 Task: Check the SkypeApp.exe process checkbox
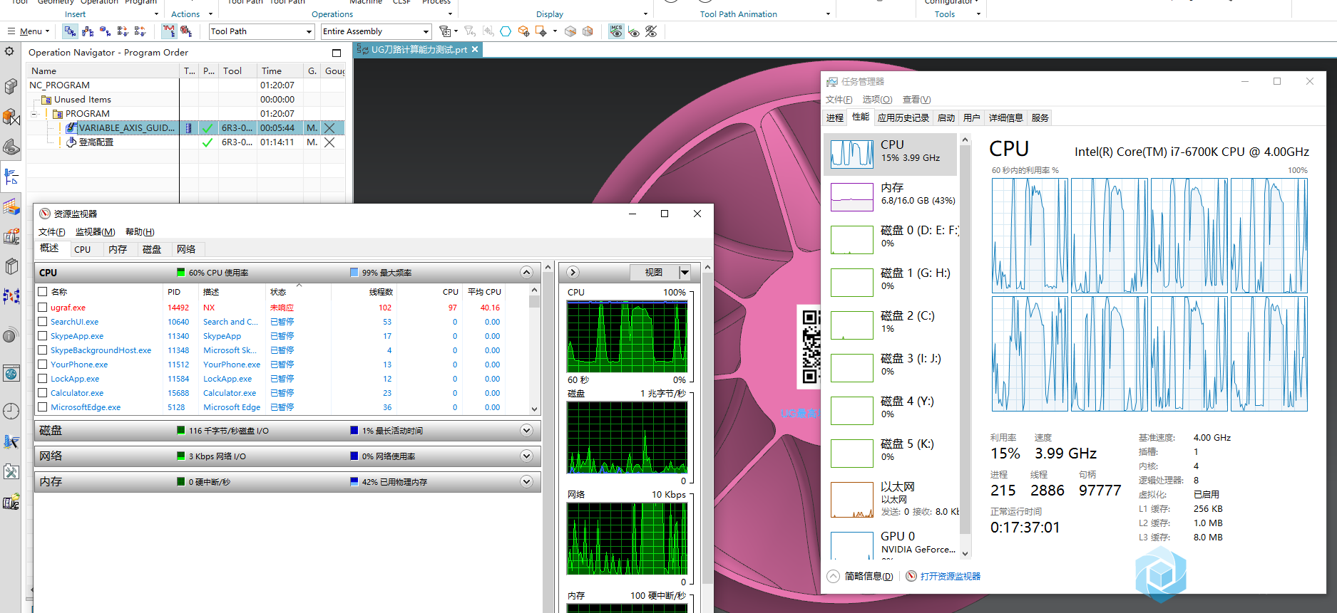(43, 336)
